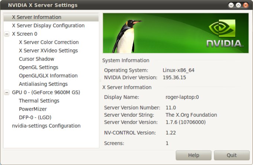Viewport: 253px width, 165px height.
Task: Open X Server Color Correction page
Action: coord(49,42)
